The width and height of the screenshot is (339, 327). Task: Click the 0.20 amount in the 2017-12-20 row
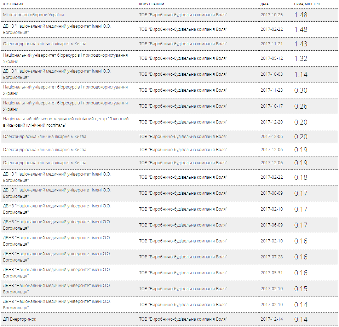tap(301, 122)
